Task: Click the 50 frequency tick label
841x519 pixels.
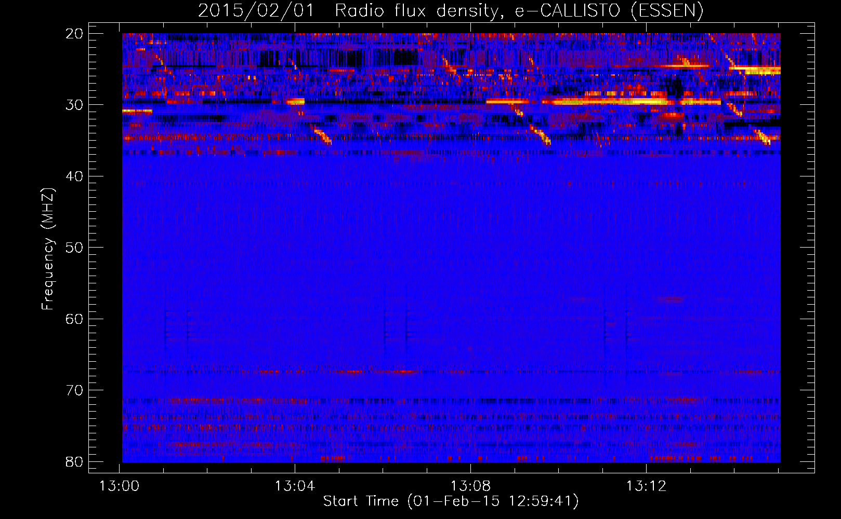Action: (74, 248)
